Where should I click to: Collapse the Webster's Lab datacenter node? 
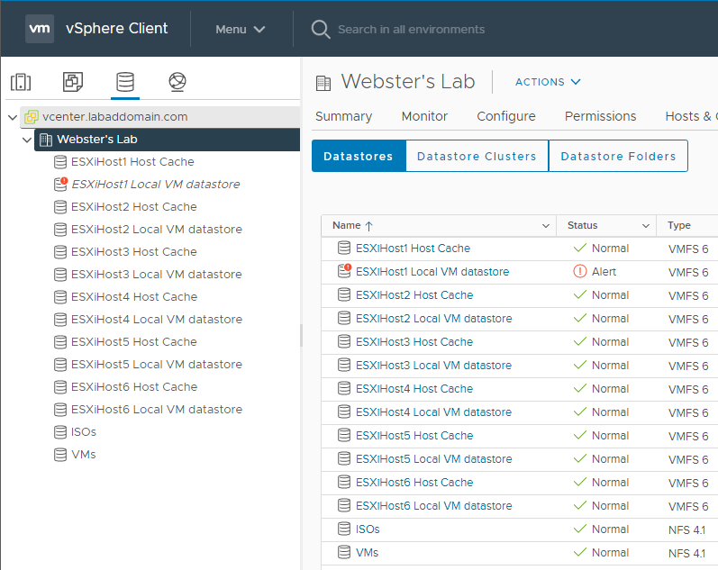coord(27,140)
